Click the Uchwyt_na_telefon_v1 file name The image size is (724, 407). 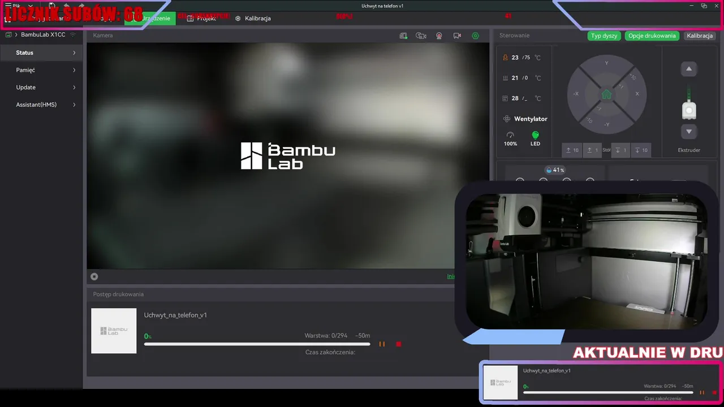click(x=175, y=315)
